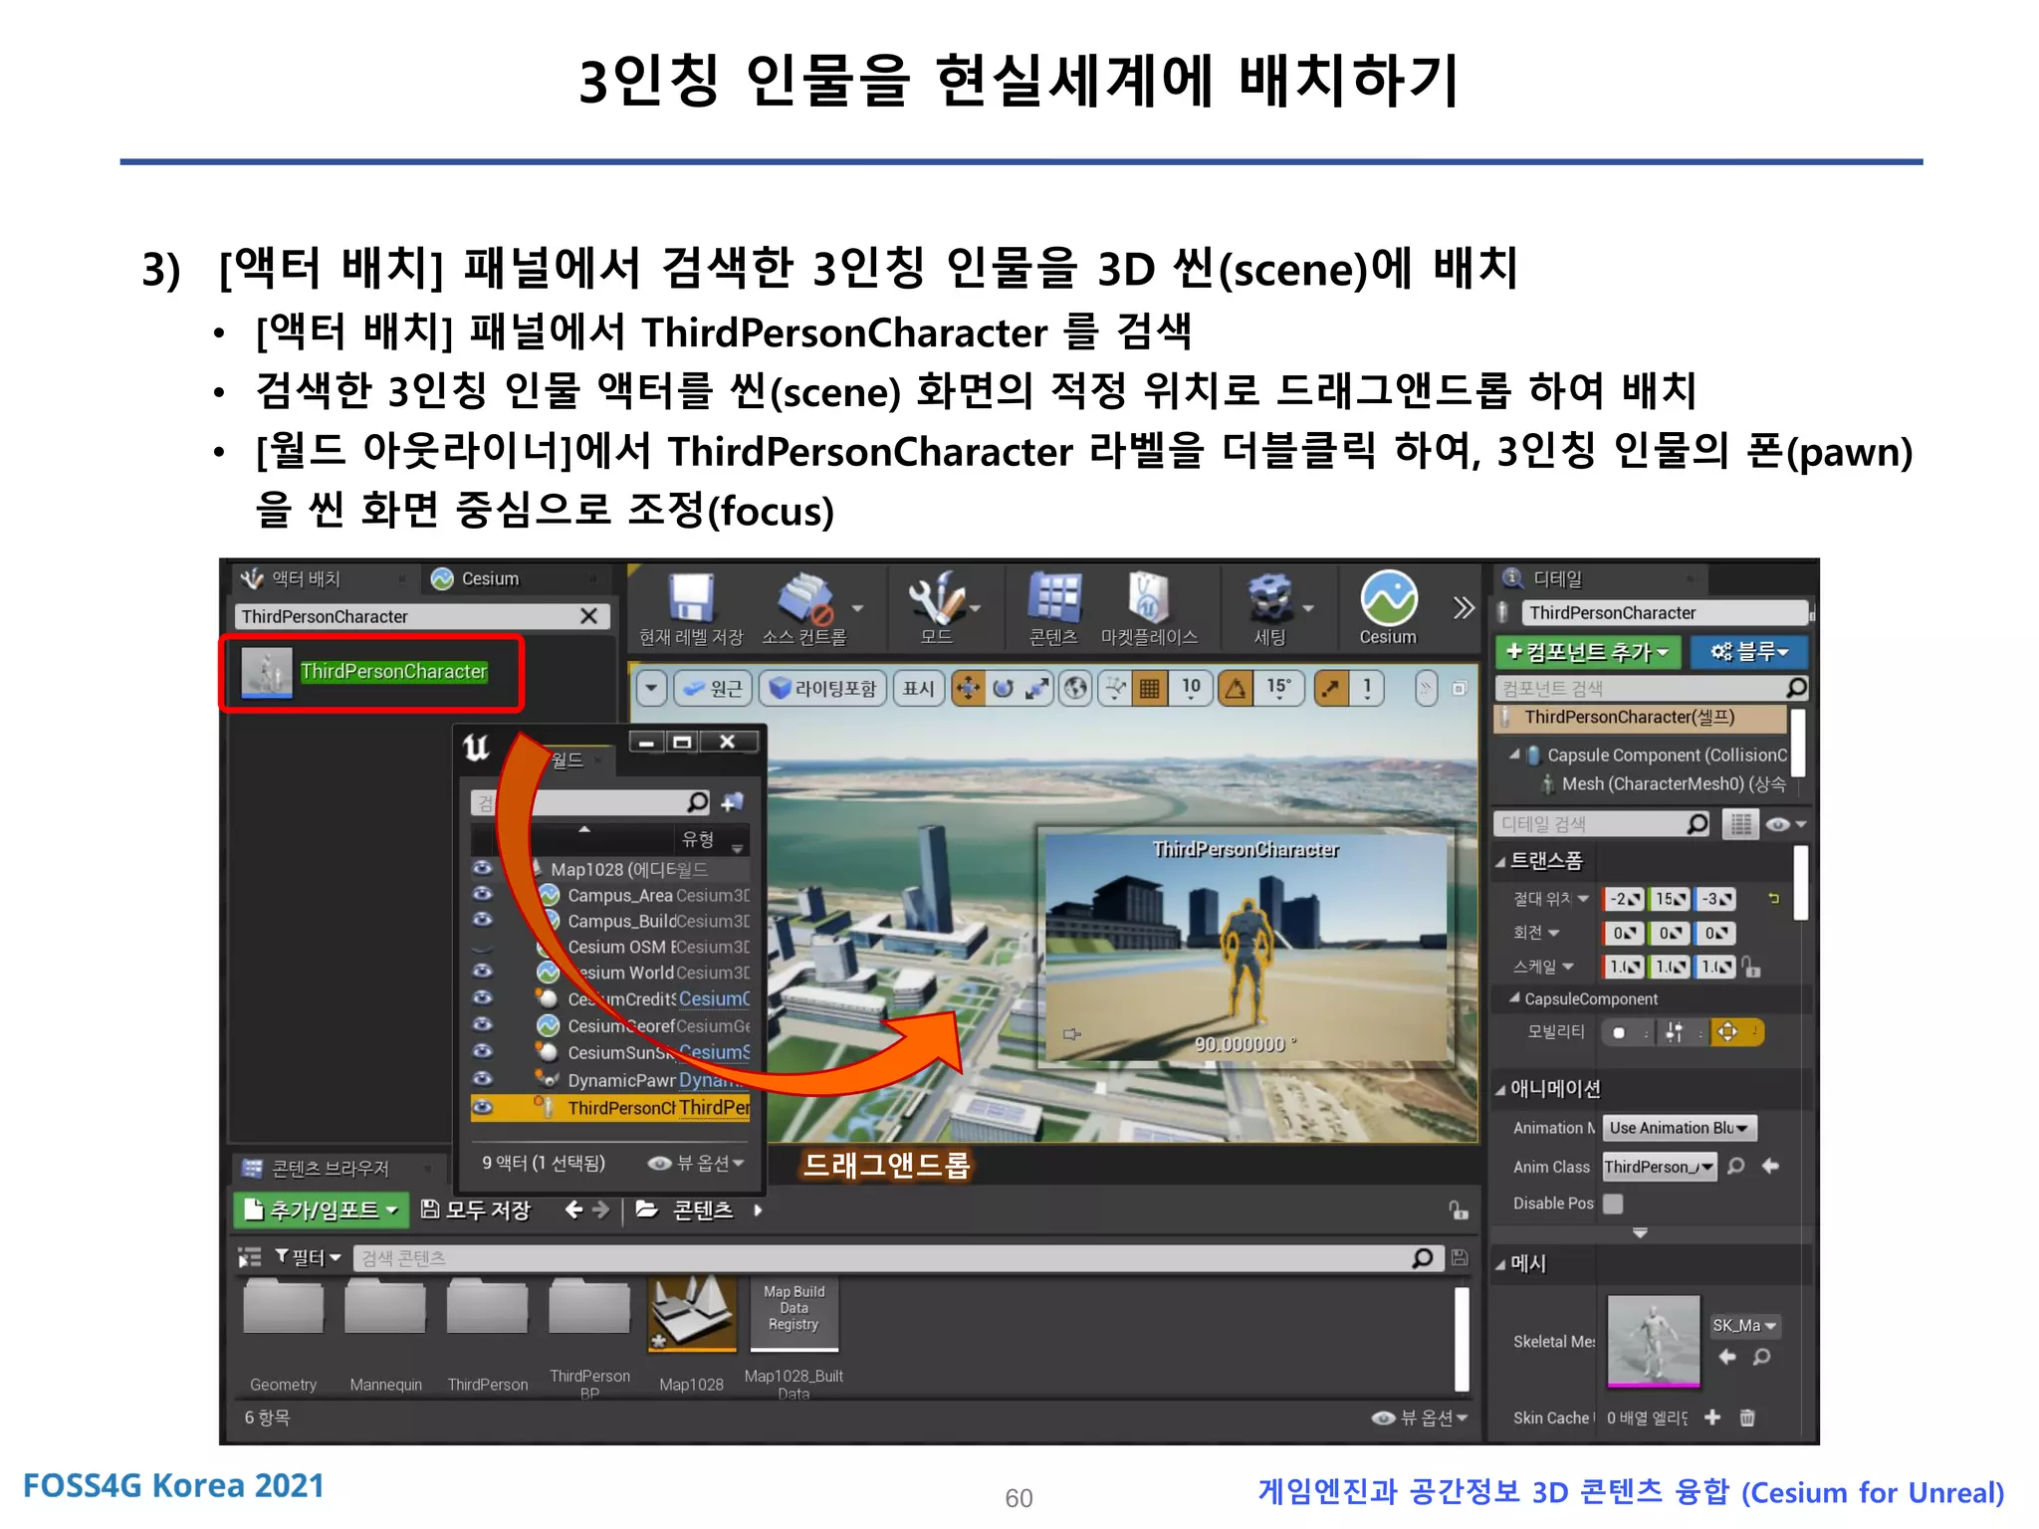This screenshot has height=1529, width=2039.
Task: Select Capsule Component in the component tree
Action: (1666, 756)
